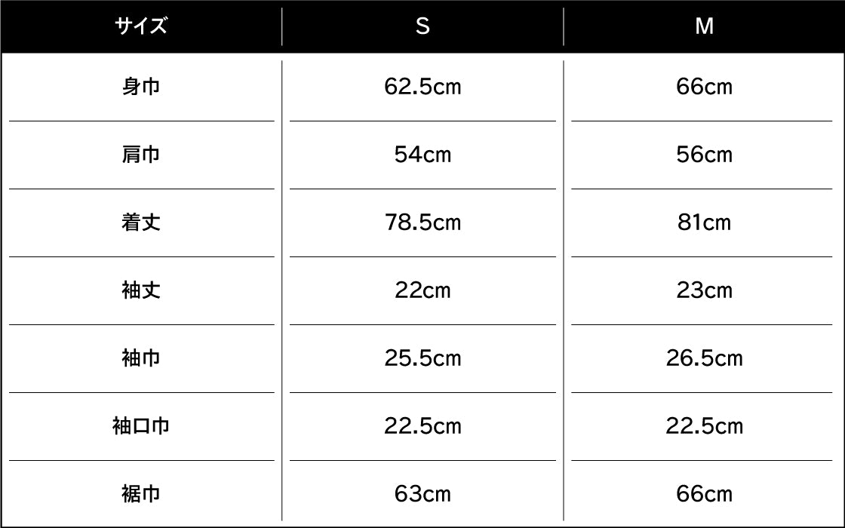The image size is (845, 528).
Task: Click the 身巾 row label
Action: pyautogui.click(x=141, y=87)
